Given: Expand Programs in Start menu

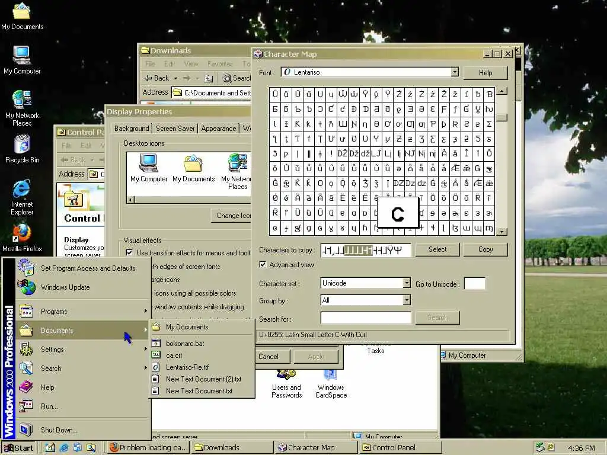Looking at the screenshot, I should coord(83,312).
